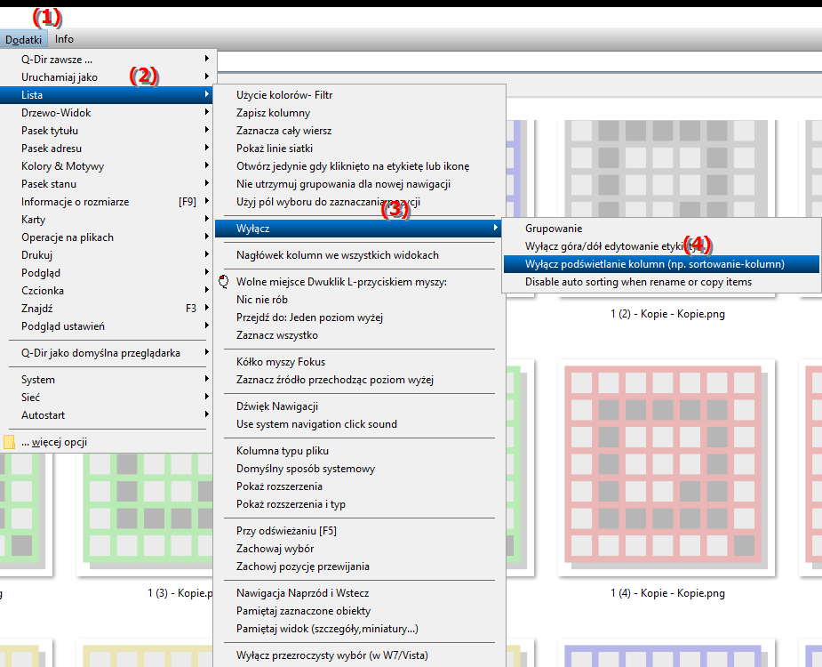The image size is (822, 667).
Task: Select the Lista menu entry
Action: (x=106, y=95)
